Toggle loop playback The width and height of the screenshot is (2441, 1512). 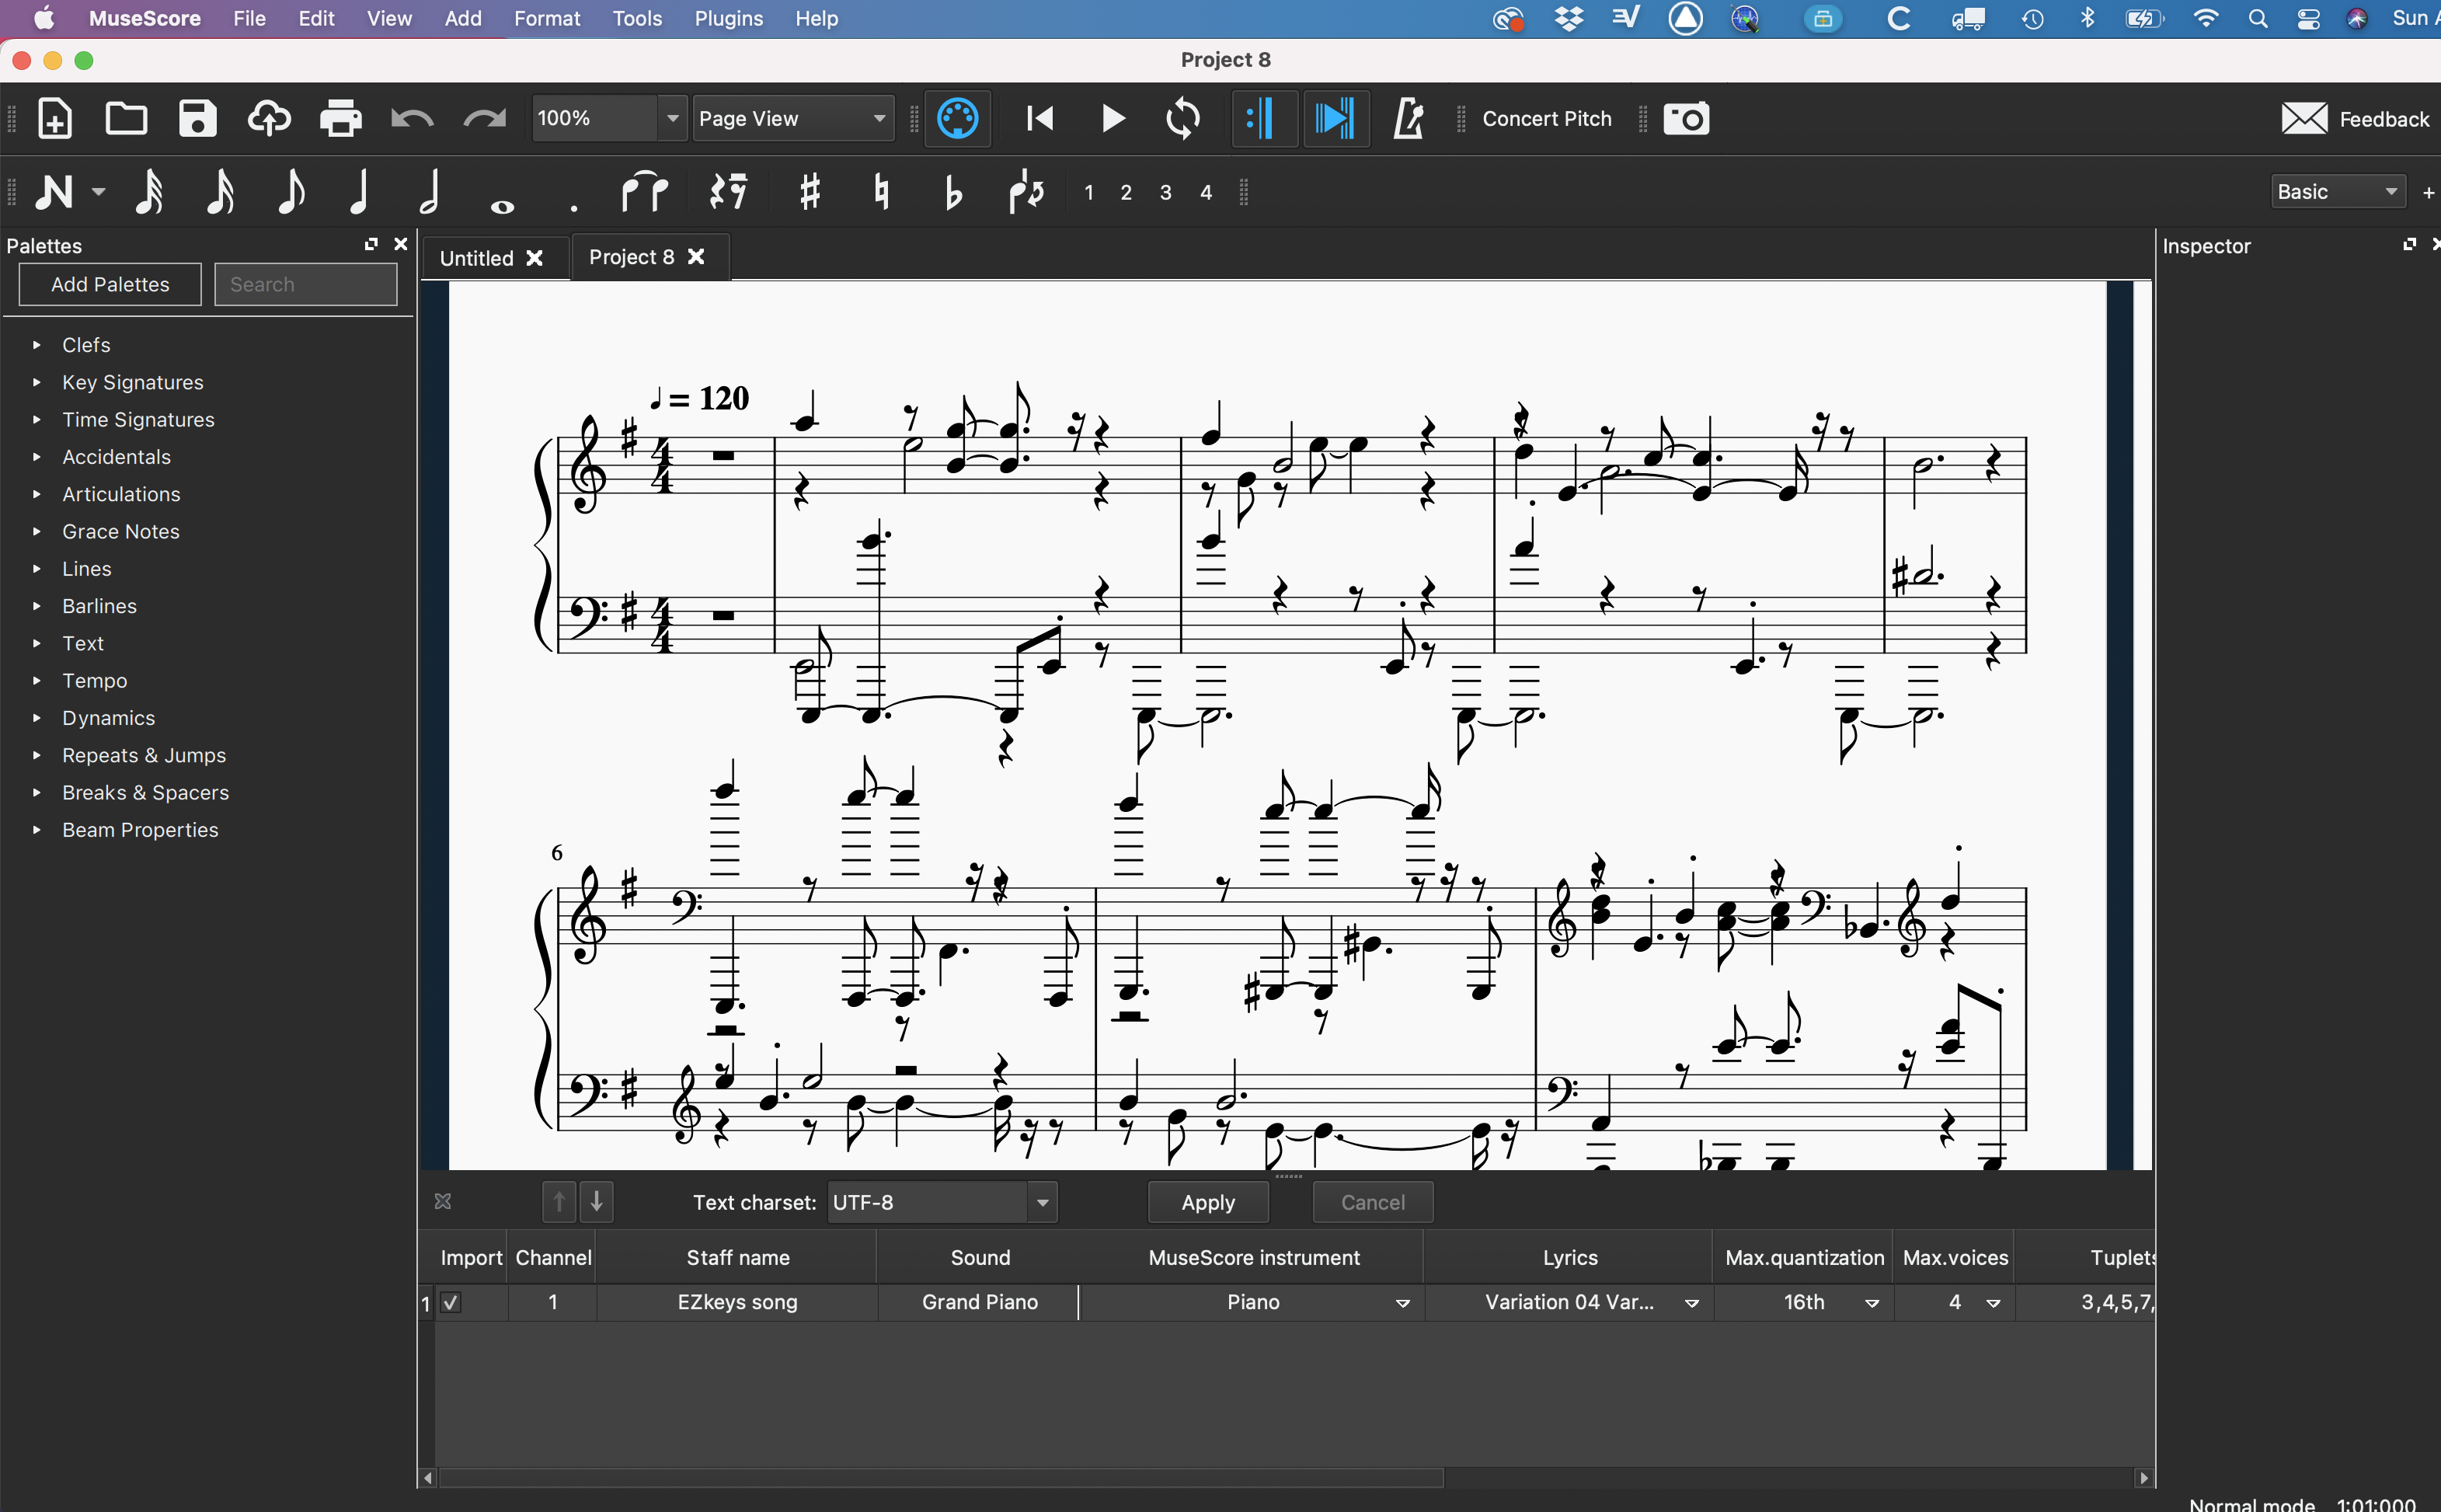point(1183,119)
